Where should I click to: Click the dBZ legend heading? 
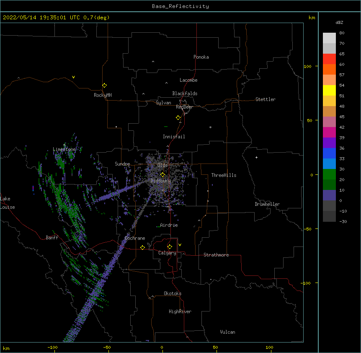[339, 22]
